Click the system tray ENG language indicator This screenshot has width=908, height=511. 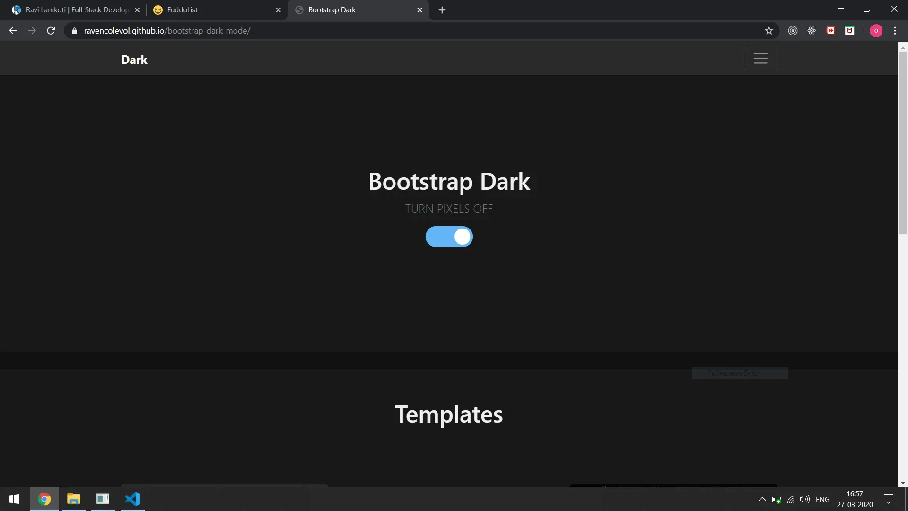822,499
